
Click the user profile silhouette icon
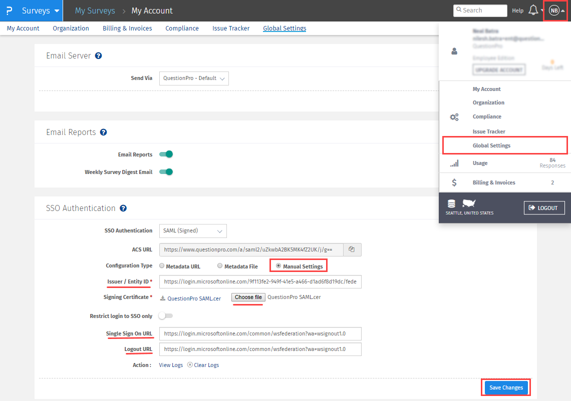pyautogui.click(x=454, y=51)
